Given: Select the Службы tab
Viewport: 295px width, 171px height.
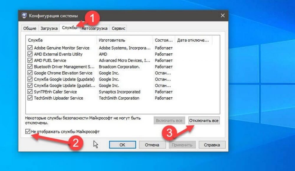Looking at the screenshot, I should click(69, 28).
